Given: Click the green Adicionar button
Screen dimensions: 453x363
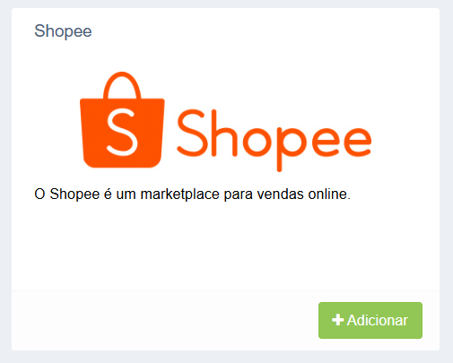Looking at the screenshot, I should point(370,320).
